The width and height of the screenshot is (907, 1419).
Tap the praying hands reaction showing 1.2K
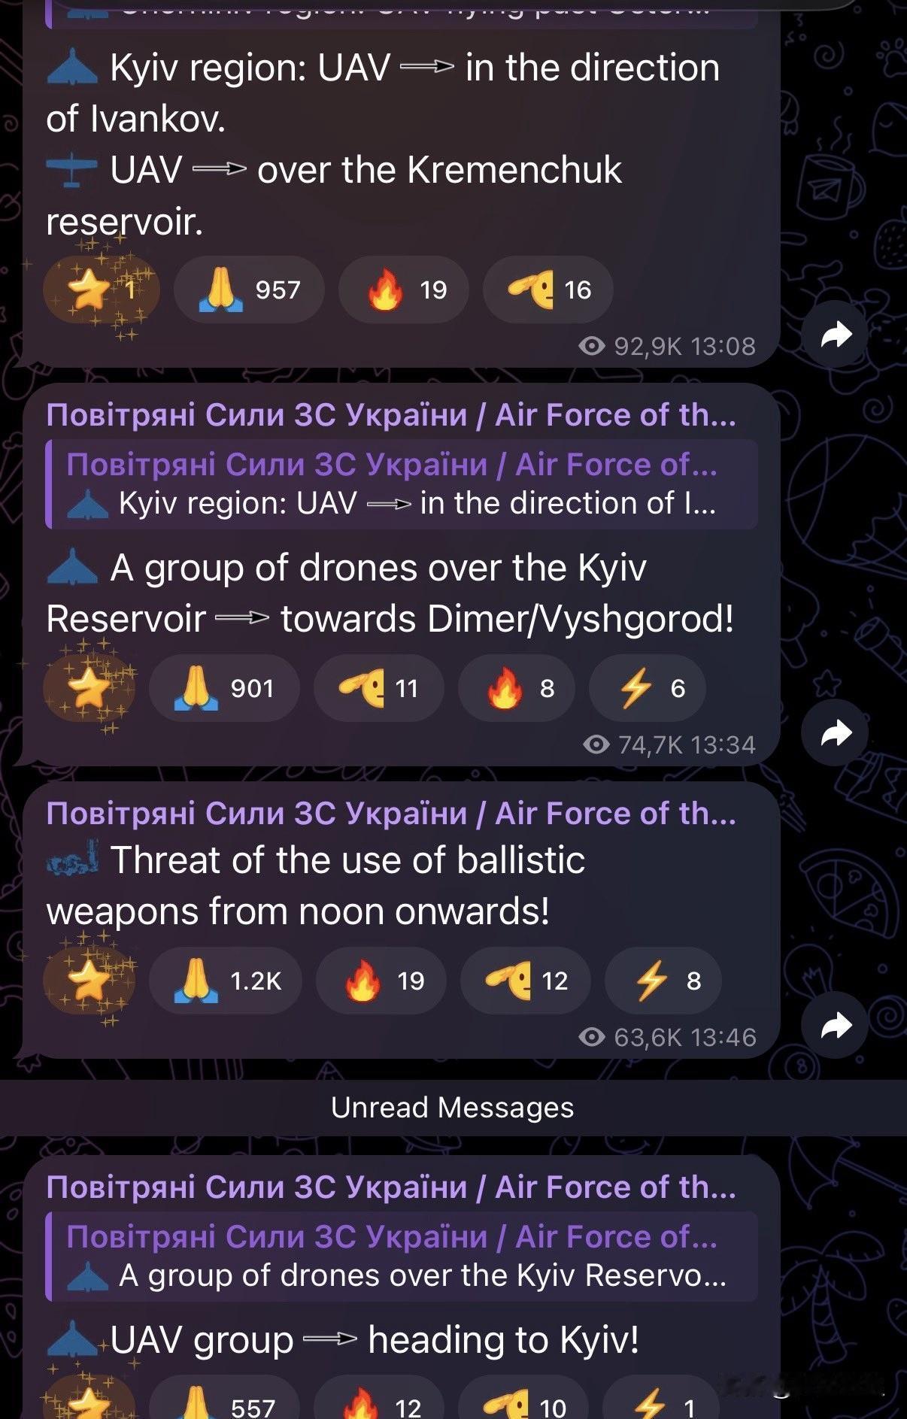click(225, 981)
